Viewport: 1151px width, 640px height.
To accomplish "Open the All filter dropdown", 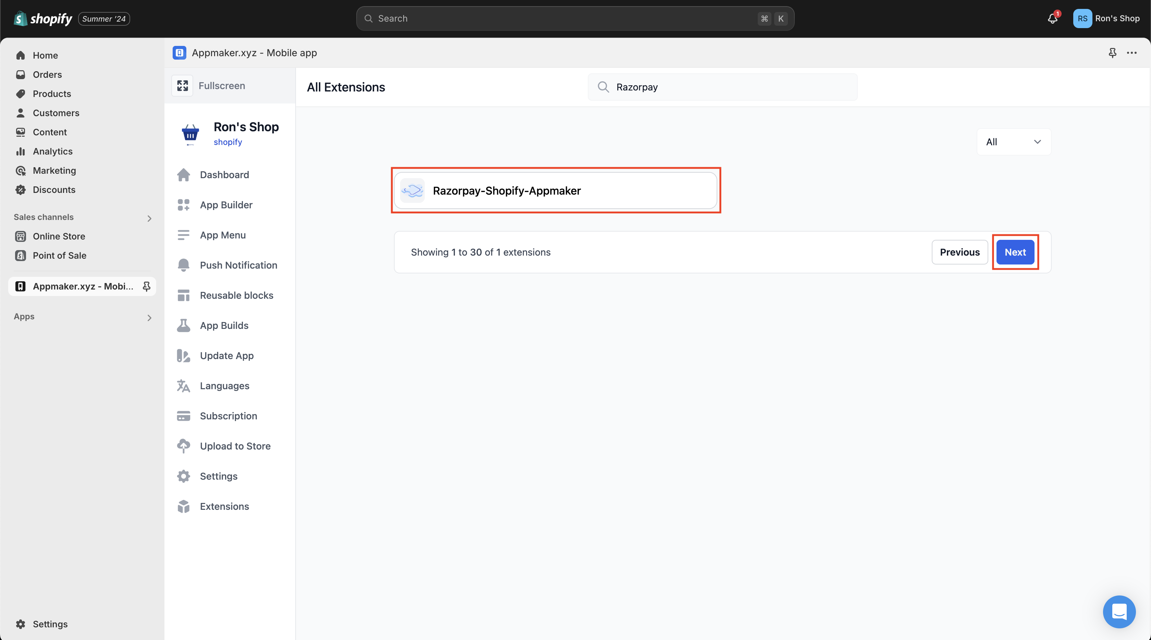I will [x=1013, y=142].
